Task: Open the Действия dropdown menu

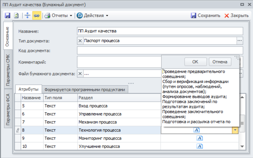Action: tap(92, 15)
